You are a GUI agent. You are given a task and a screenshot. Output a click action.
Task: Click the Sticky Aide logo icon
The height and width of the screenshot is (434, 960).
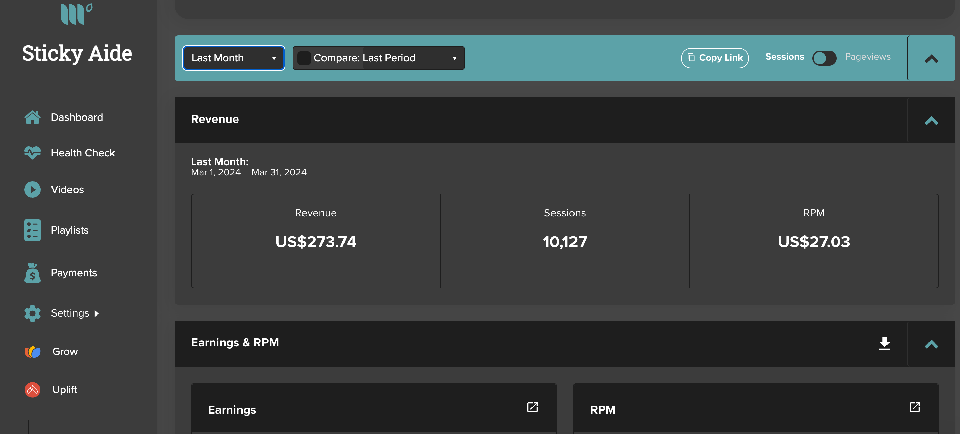coord(77,14)
